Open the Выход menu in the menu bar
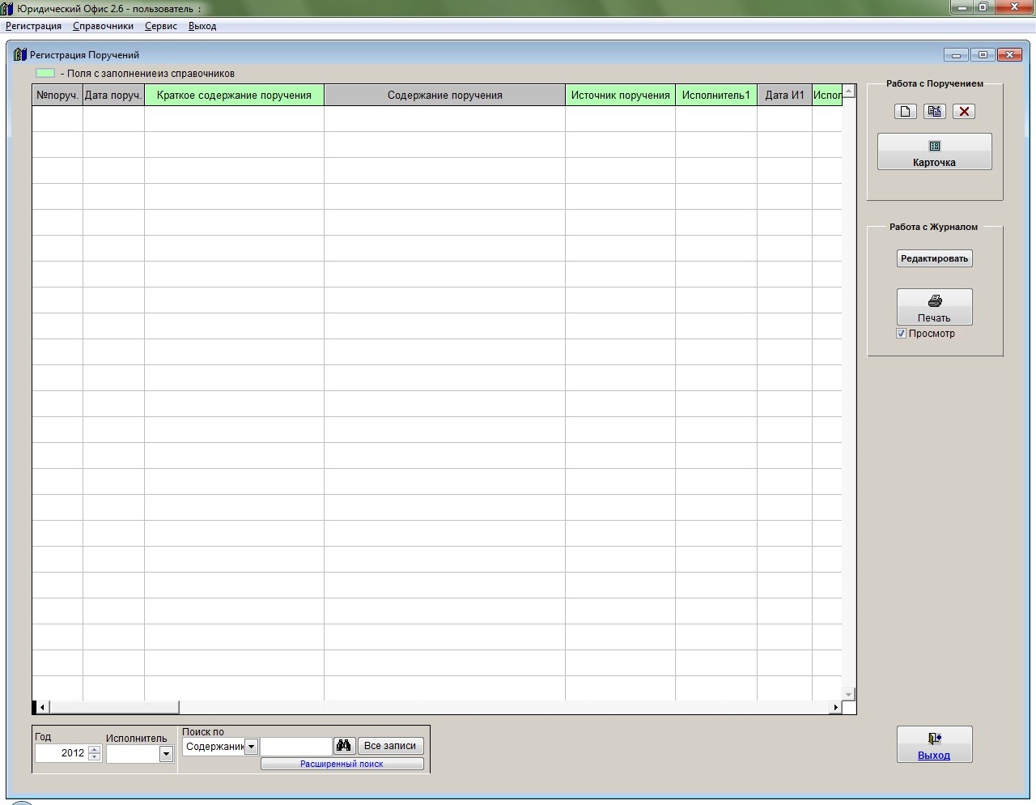 tap(202, 26)
